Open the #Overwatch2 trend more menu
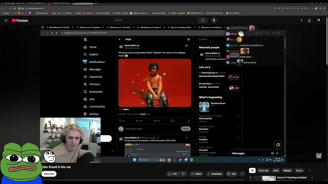 [238, 117]
